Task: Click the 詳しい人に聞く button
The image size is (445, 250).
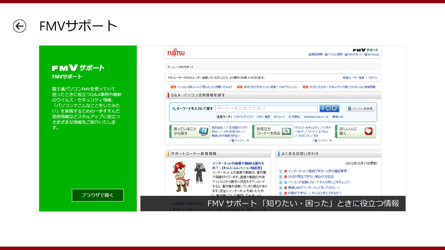Action: tap(355, 131)
